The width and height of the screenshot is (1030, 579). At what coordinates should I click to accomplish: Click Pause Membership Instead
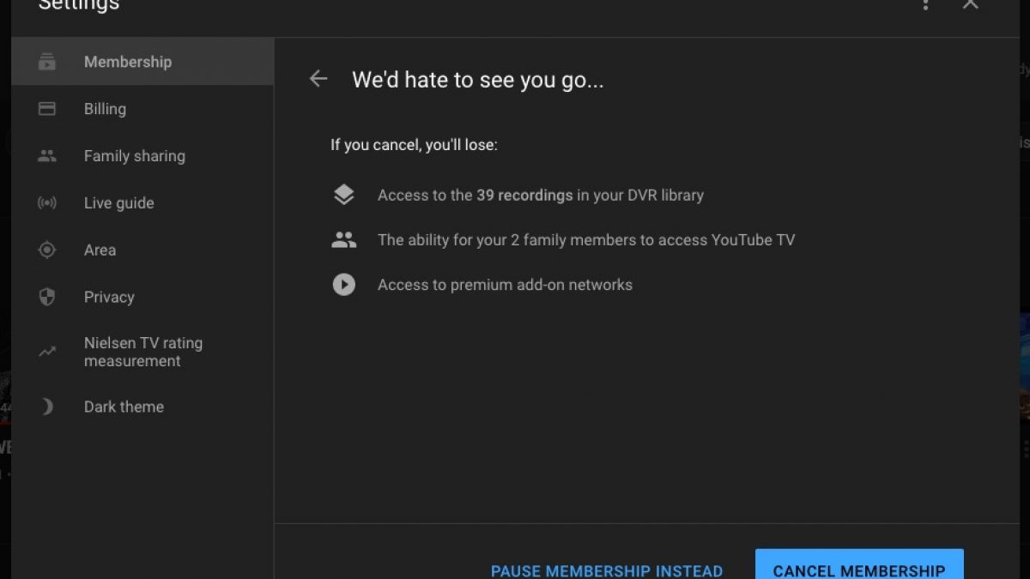click(x=607, y=570)
